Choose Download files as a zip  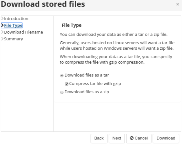point(62,92)
